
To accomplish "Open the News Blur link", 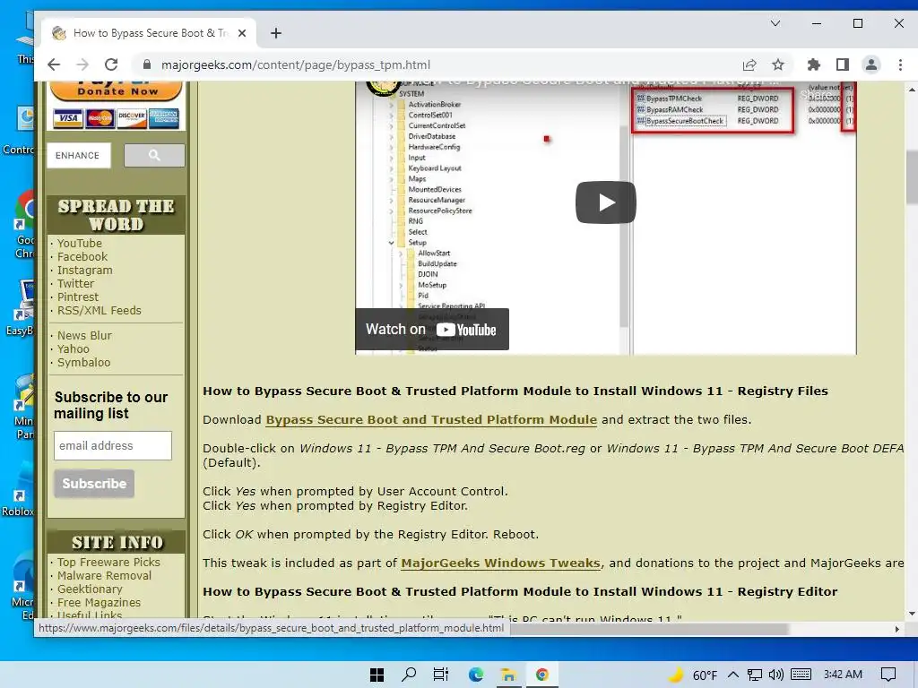I will (x=84, y=335).
